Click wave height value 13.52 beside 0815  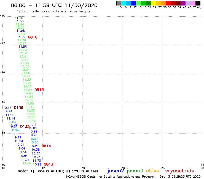tap(28, 90)
